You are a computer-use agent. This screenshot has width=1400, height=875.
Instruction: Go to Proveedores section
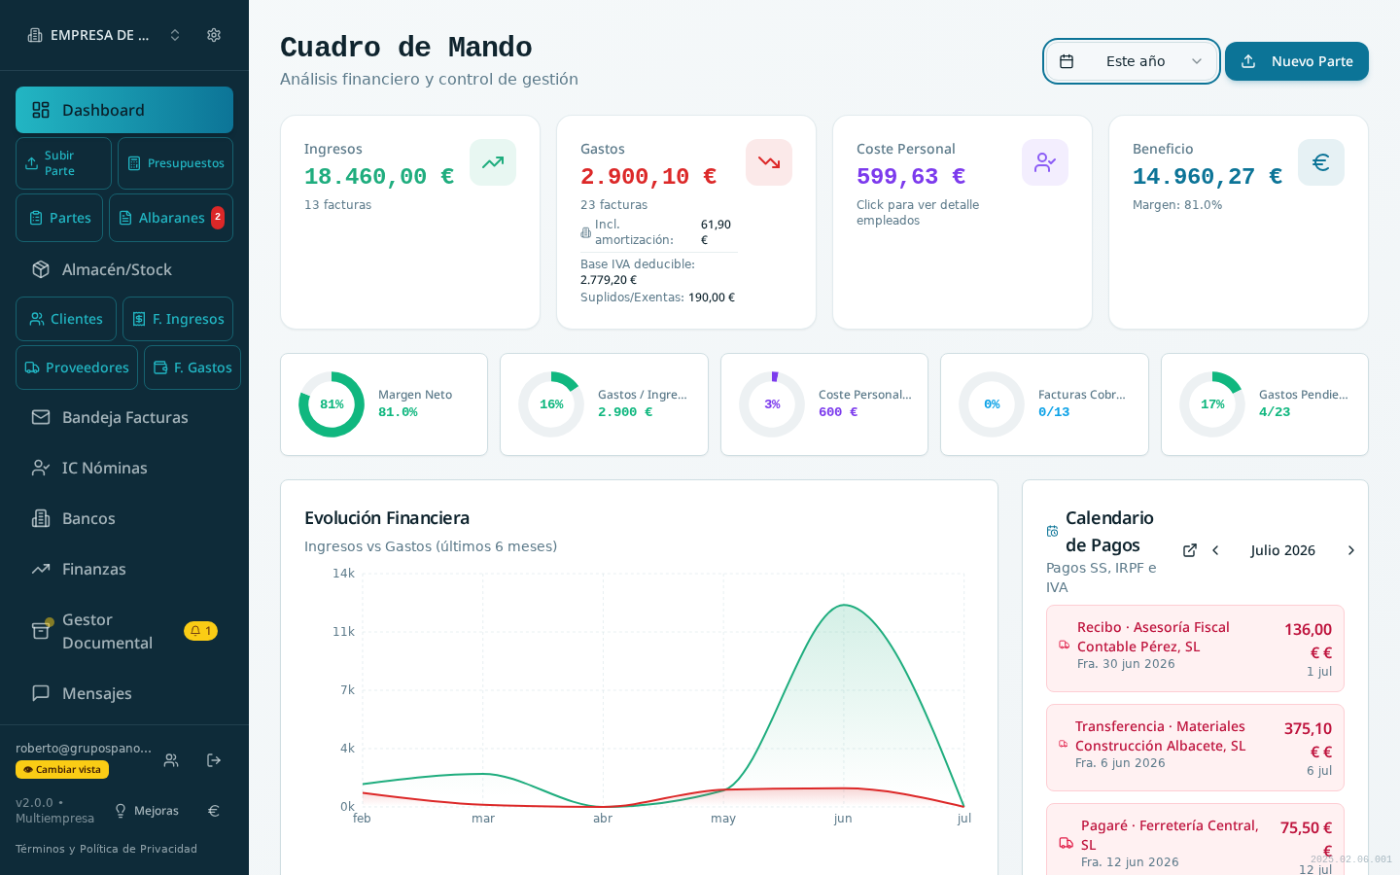[77, 367]
